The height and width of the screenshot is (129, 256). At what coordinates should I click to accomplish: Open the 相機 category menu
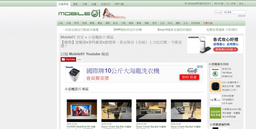click(x=84, y=23)
